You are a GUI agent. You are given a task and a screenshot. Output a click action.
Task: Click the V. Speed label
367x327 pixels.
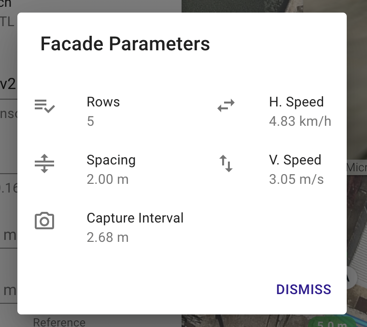coord(295,160)
